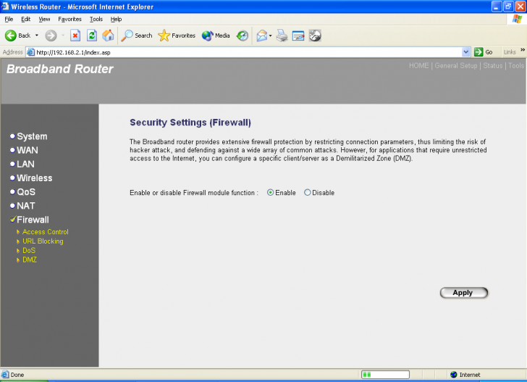Expand the Links toolbar chevron
The width and height of the screenshot is (527, 382).
pyautogui.click(x=523, y=50)
